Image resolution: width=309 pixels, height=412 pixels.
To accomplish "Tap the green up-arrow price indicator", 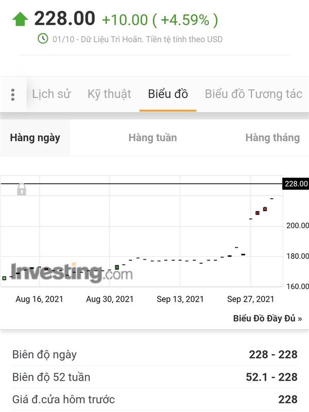I will 20,20.
